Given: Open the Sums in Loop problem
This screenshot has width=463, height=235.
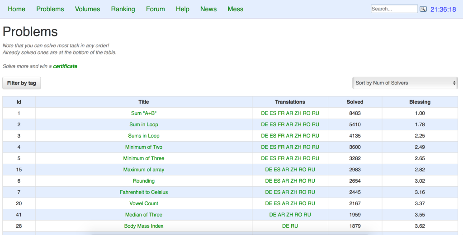Looking at the screenshot, I should tap(144, 136).
